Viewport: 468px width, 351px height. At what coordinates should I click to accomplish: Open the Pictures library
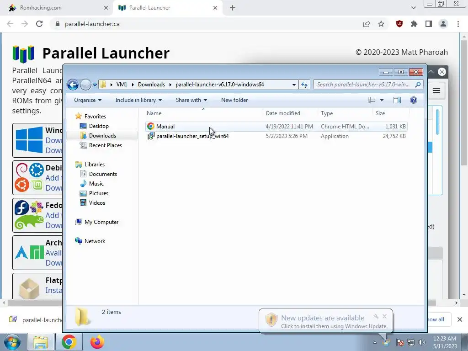99,193
